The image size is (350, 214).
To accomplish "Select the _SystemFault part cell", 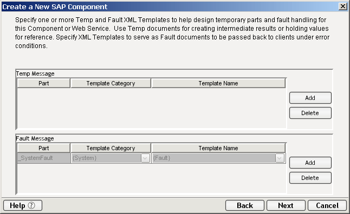I will point(44,158).
